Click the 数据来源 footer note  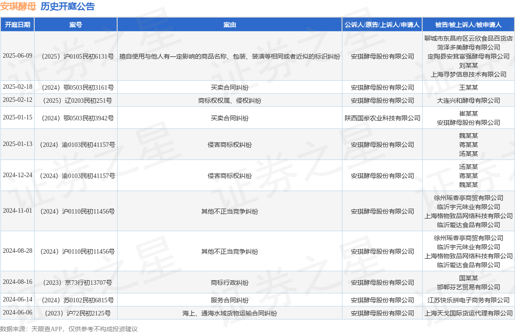[x=68, y=329]
